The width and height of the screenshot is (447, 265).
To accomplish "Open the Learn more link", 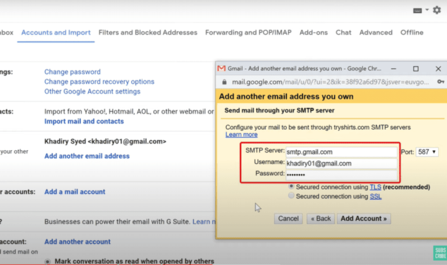I will pos(241,134).
